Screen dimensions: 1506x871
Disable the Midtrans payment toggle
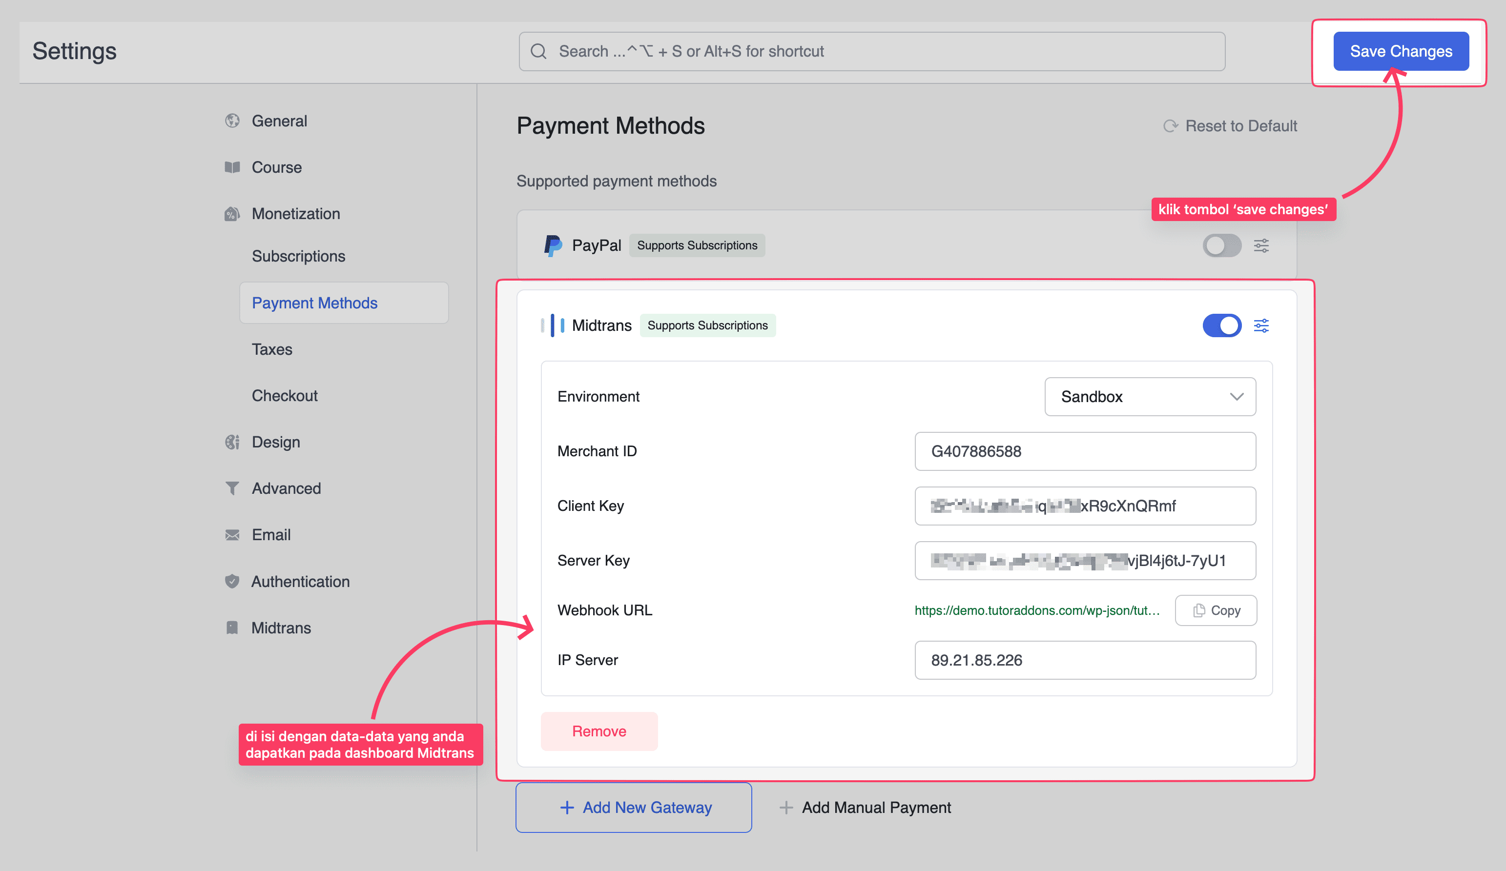click(1221, 325)
